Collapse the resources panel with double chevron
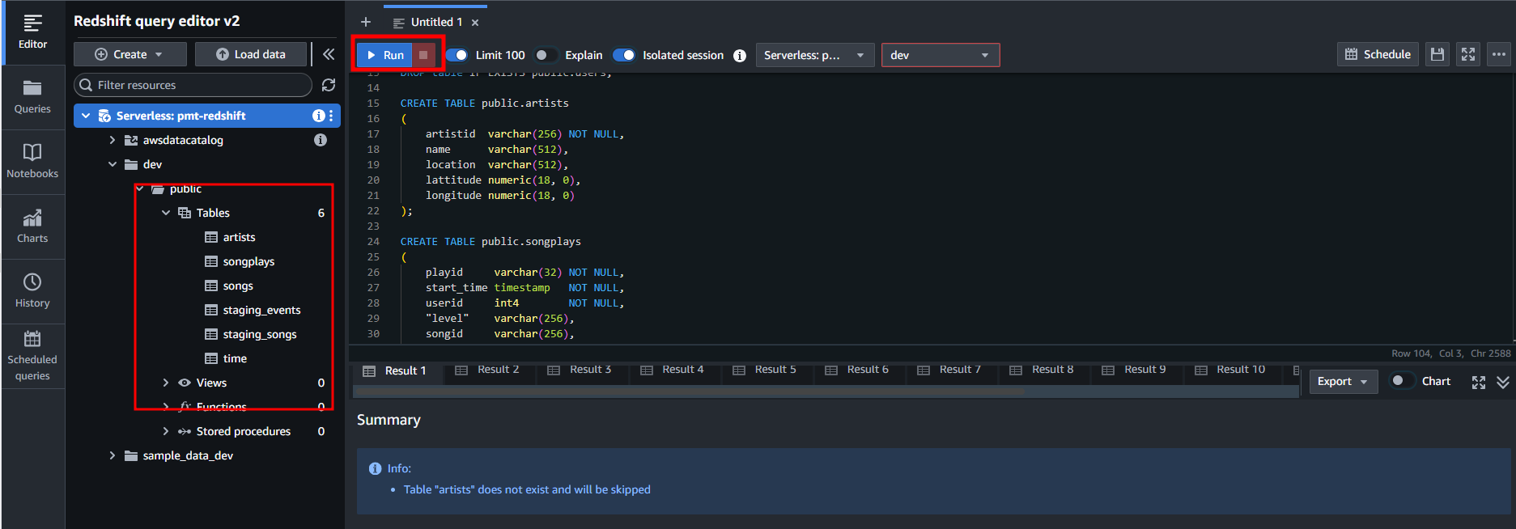Image resolution: width=1516 pixels, height=529 pixels. [329, 54]
